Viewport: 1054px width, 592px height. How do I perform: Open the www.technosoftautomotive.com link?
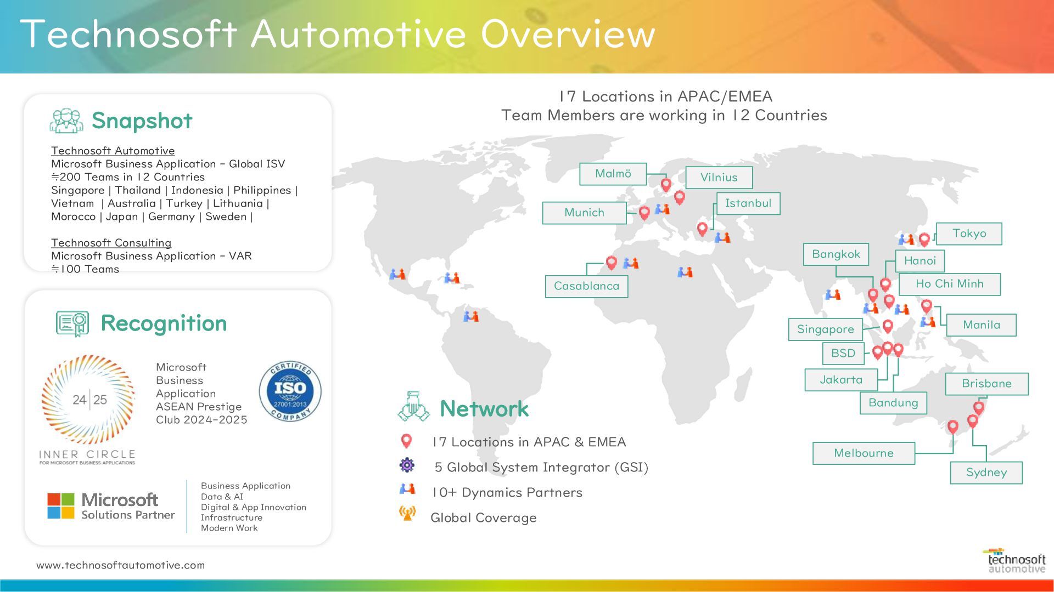pos(120,565)
